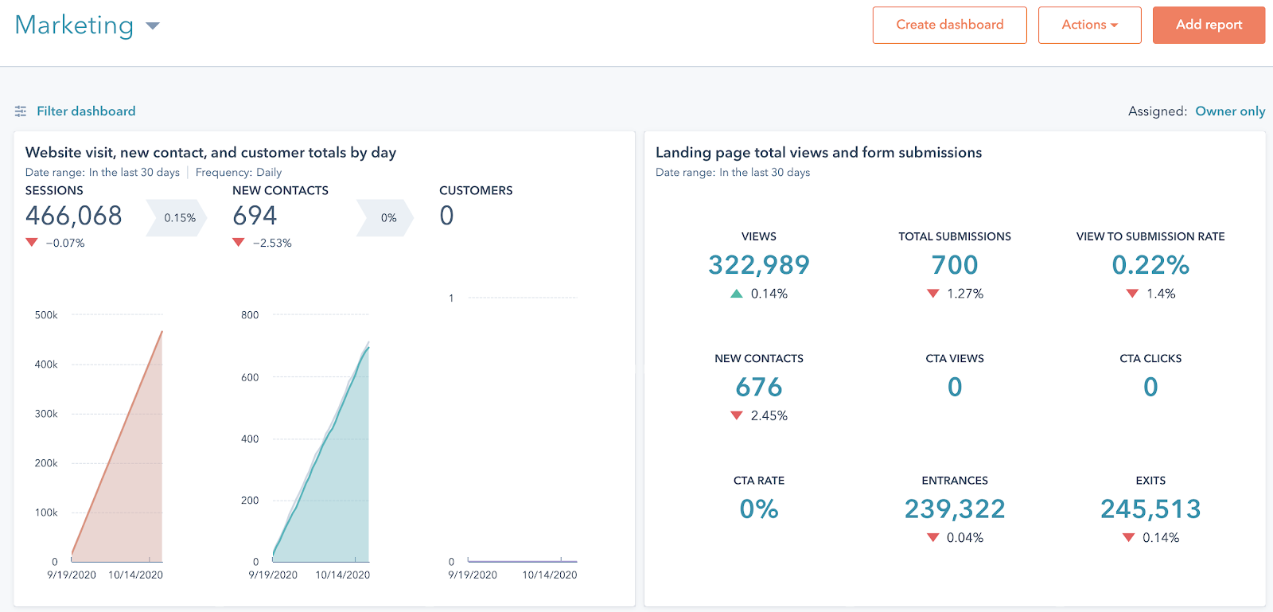The height and width of the screenshot is (612, 1273).
Task: Expand the Marketing dashboard dropdown arrow
Action: pos(153,26)
